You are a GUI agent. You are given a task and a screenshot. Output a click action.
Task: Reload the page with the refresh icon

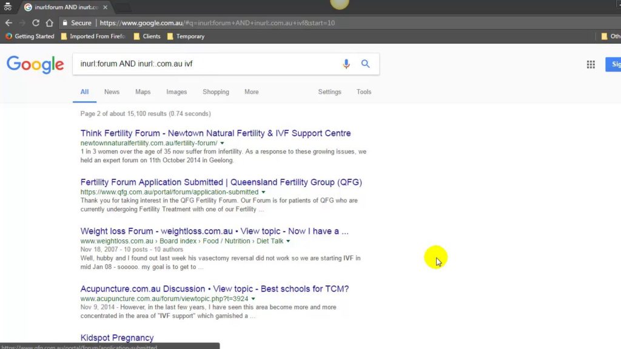pyautogui.click(x=36, y=23)
